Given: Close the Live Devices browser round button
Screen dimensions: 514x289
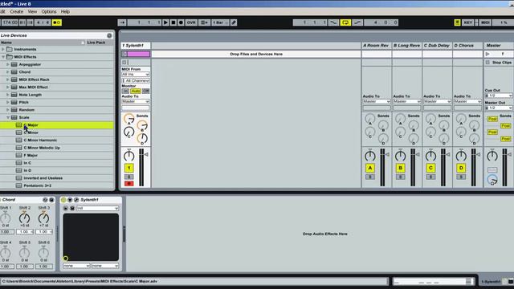Looking at the screenshot, I should click(x=109, y=35).
